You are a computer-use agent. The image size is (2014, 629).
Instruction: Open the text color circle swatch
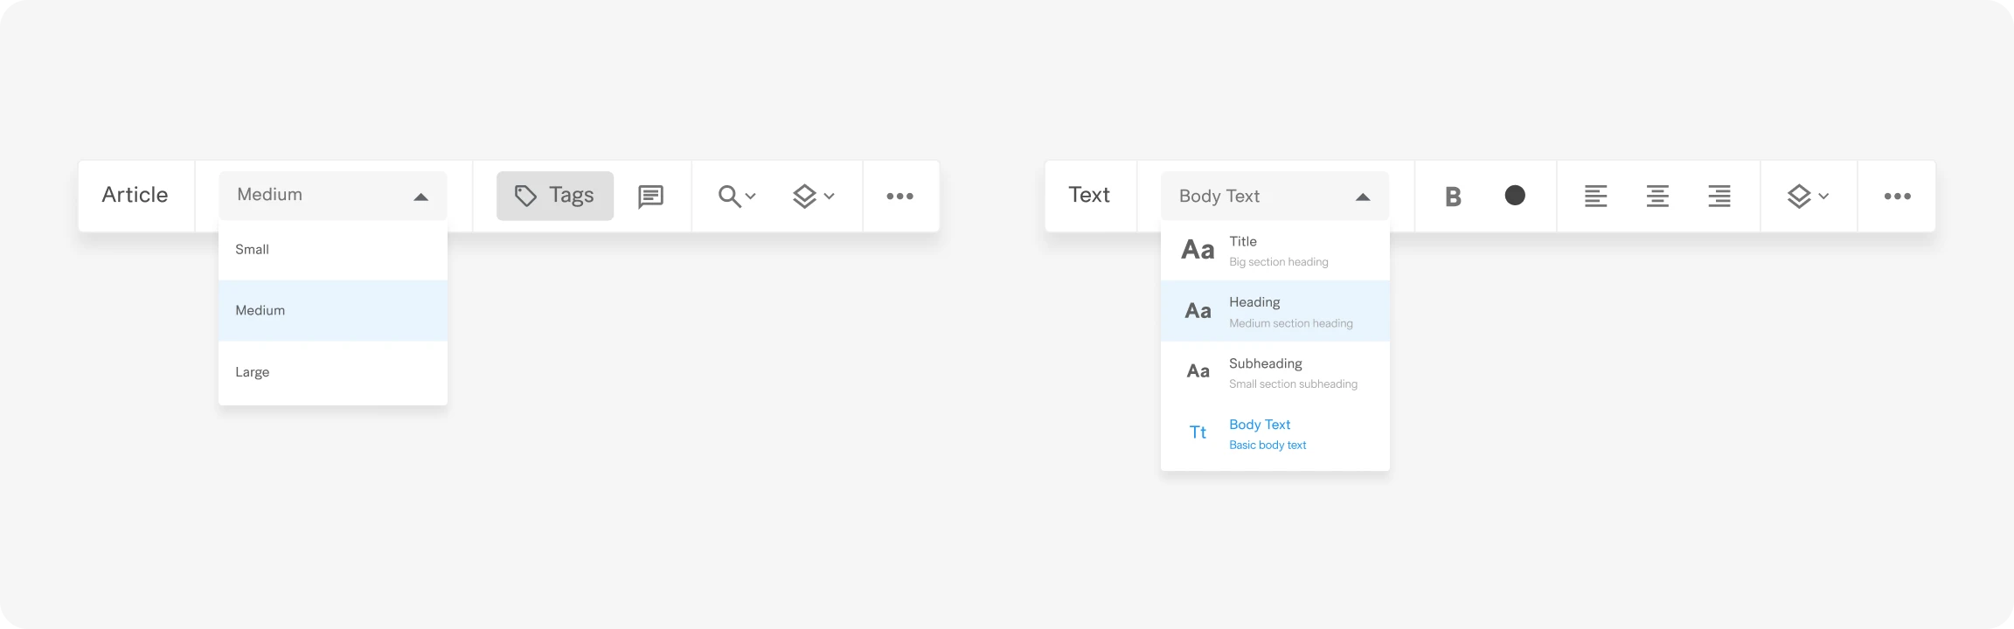tap(1515, 196)
